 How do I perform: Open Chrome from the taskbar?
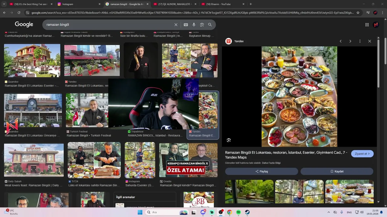[229, 212]
